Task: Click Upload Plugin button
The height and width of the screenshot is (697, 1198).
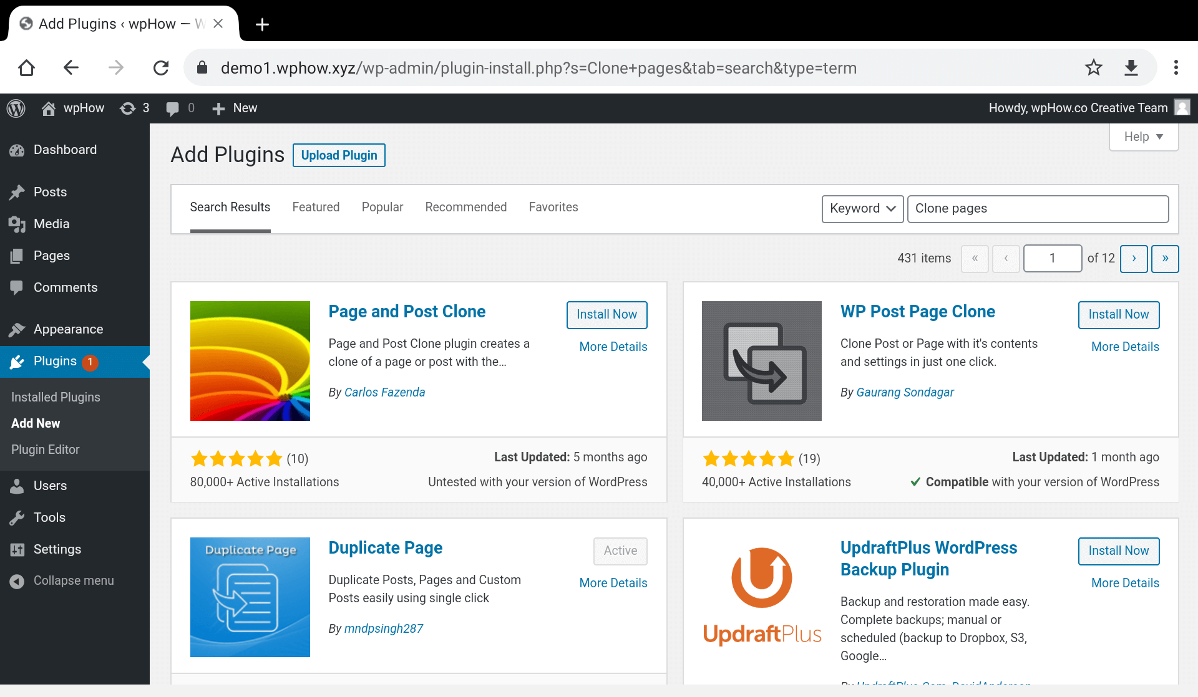Action: tap(339, 155)
